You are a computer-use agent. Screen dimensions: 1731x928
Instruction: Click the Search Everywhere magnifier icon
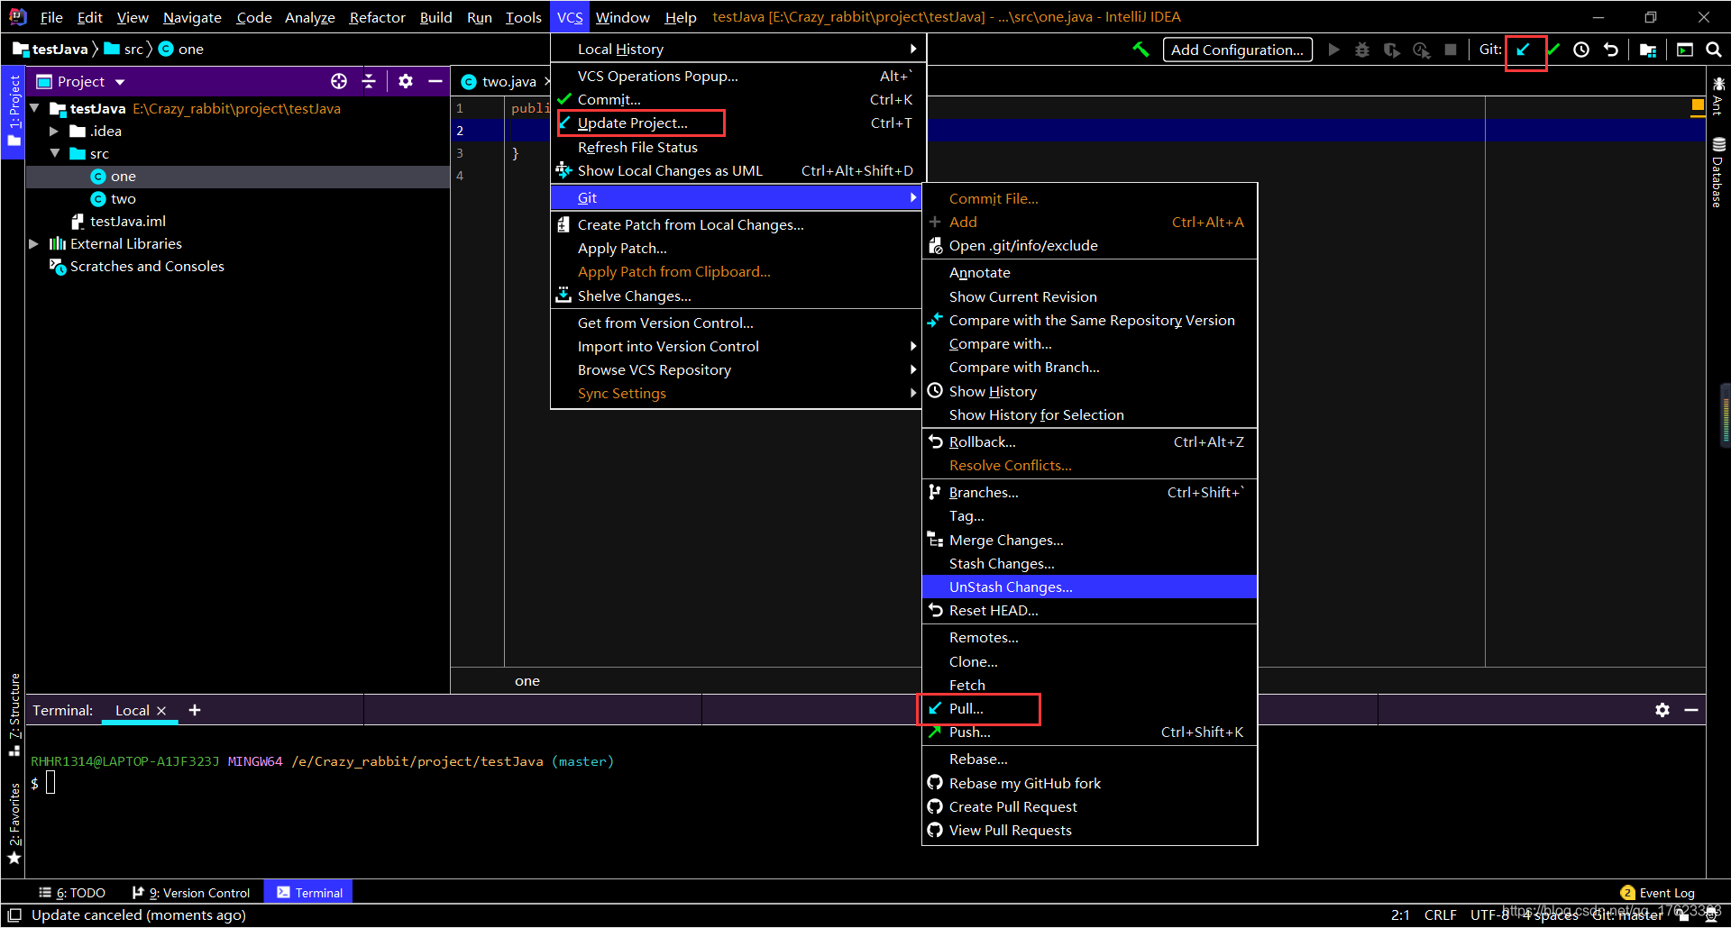1714,50
